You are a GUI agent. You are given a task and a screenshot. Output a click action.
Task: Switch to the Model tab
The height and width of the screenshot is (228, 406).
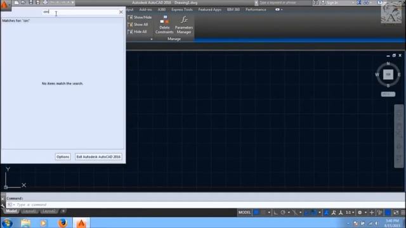pyautogui.click(x=11, y=211)
